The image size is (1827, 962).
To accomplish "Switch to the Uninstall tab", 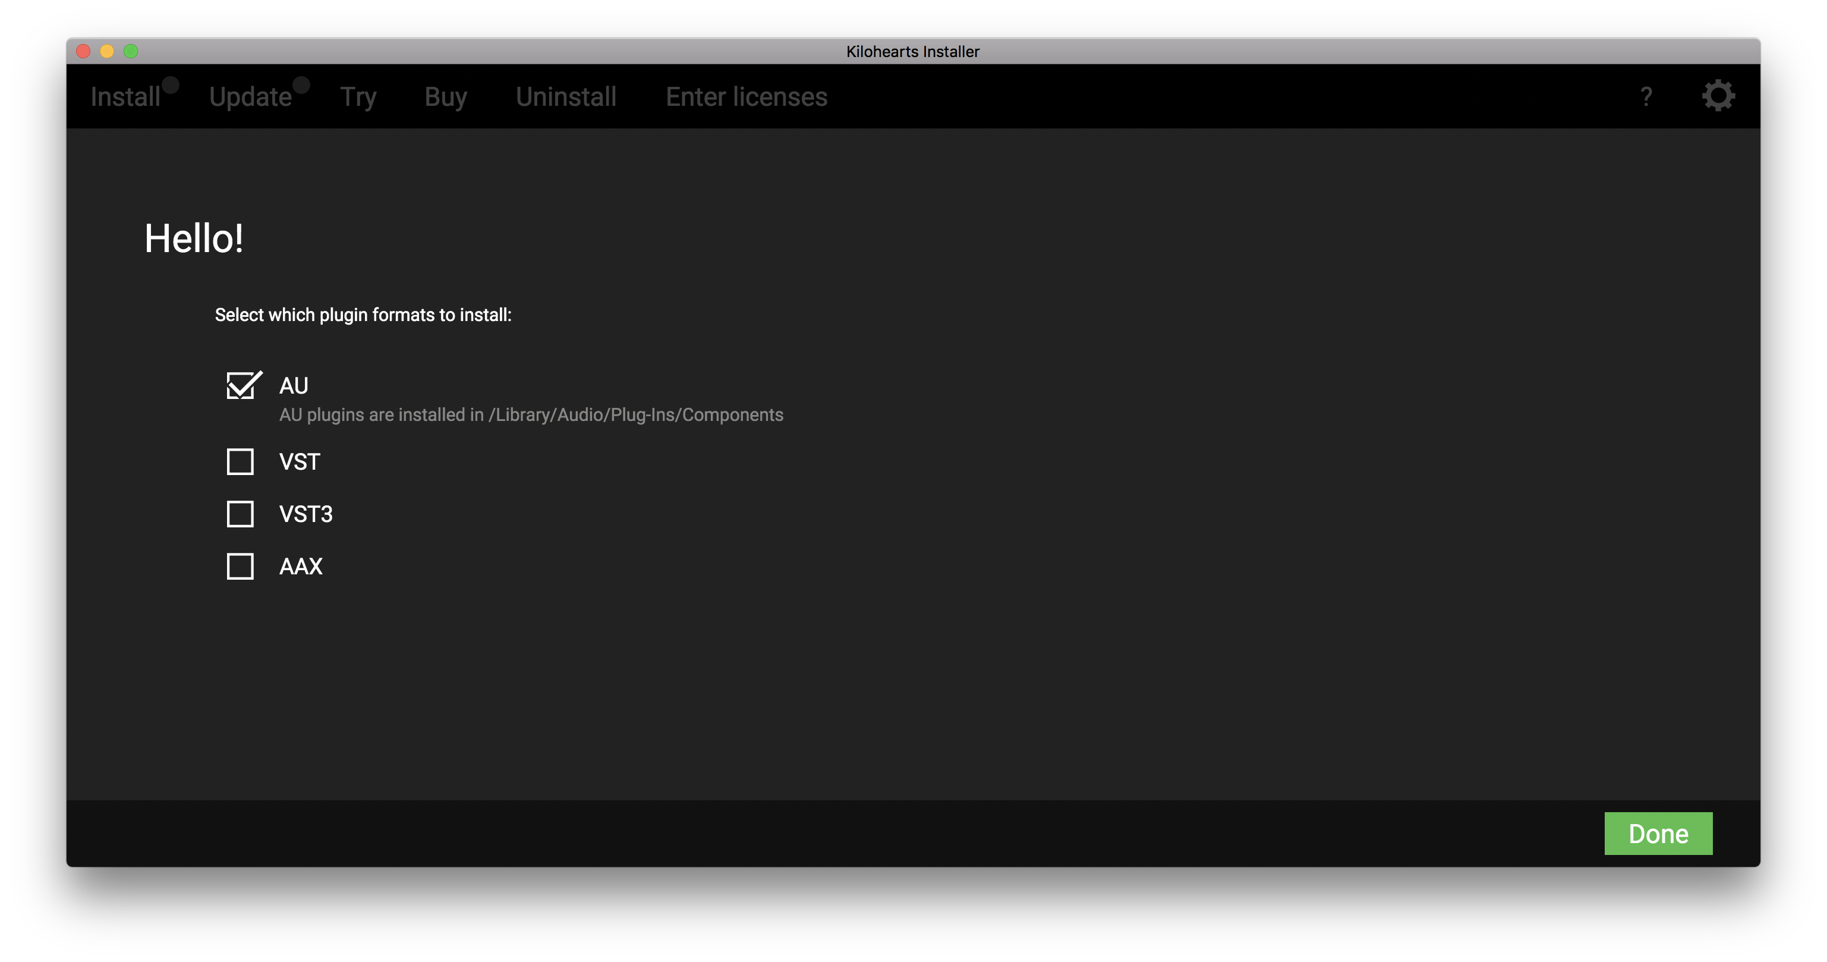I will tap(566, 97).
